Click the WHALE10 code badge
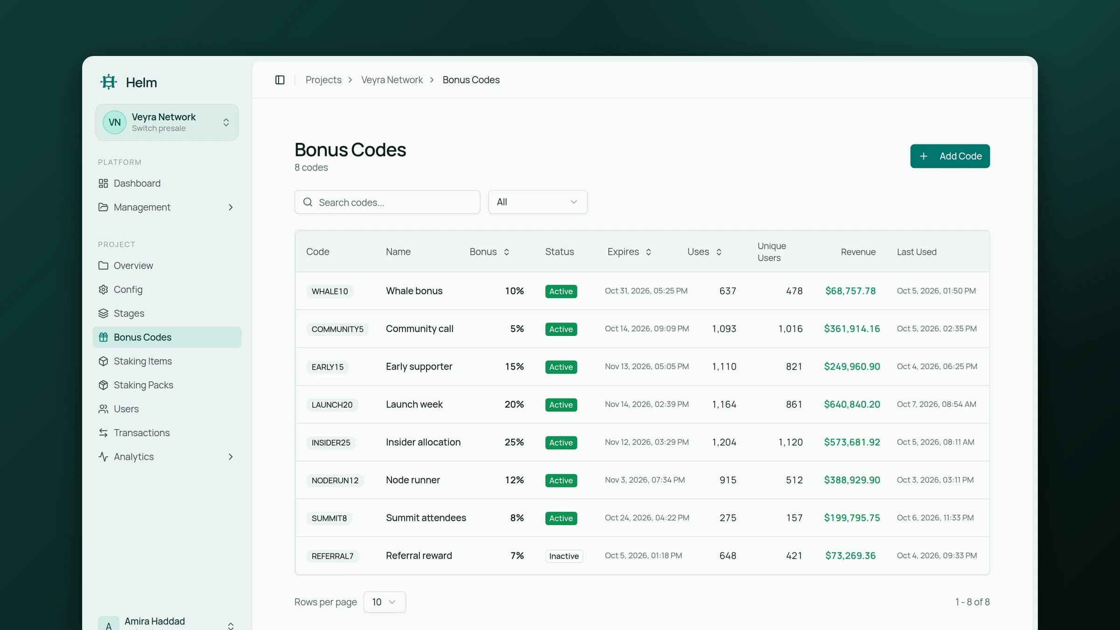 (329, 291)
